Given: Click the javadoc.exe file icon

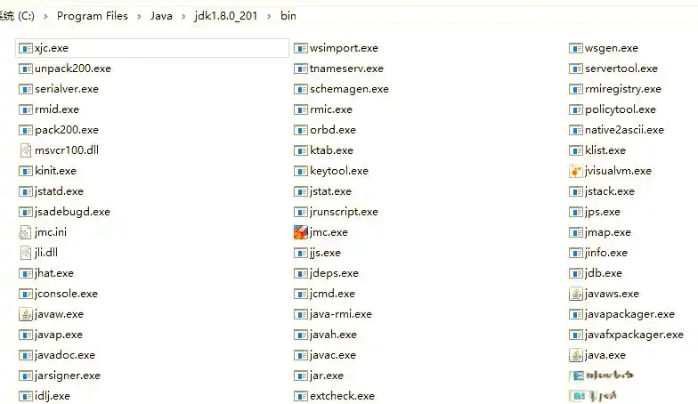Looking at the screenshot, I should tap(26, 355).
